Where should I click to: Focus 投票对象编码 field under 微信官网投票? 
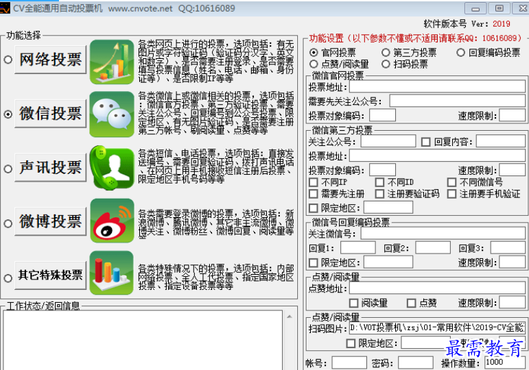coord(383,115)
